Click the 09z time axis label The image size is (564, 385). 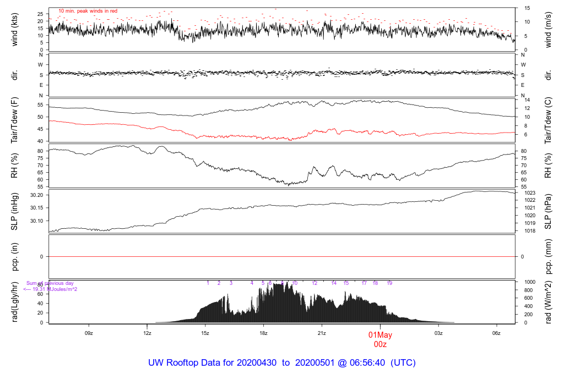pos(89,333)
